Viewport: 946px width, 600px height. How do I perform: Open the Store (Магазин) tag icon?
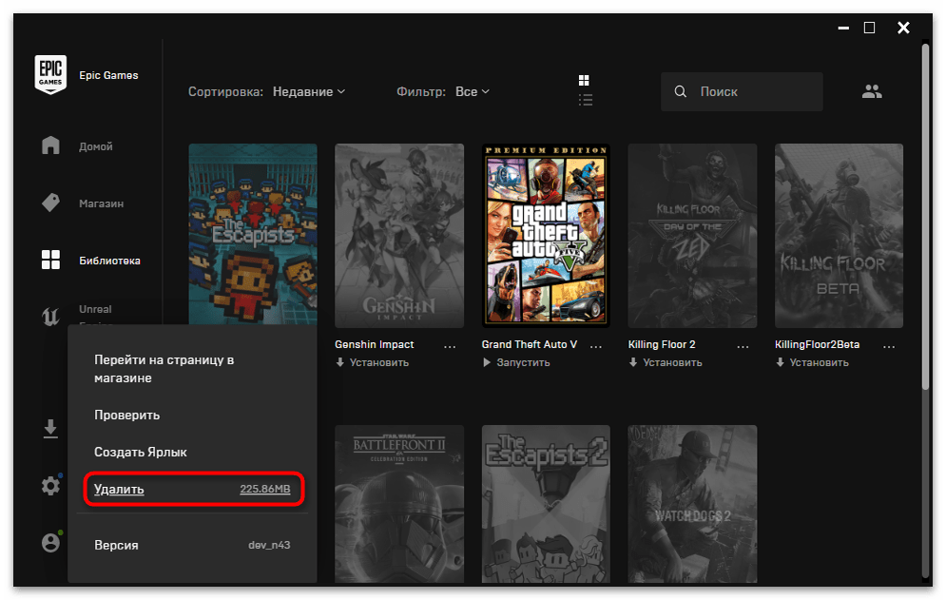click(50, 203)
